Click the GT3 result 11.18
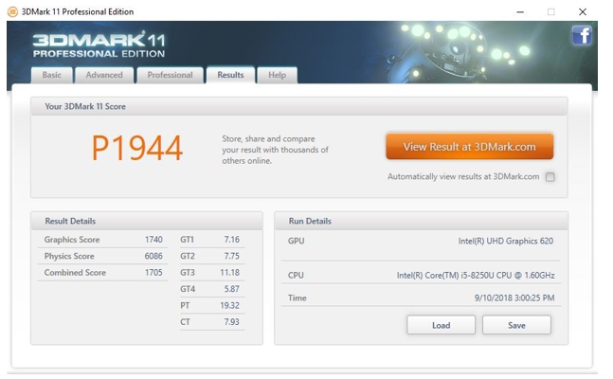 (x=230, y=272)
